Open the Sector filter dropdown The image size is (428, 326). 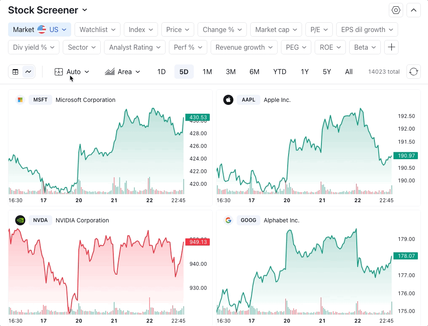click(82, 47)
